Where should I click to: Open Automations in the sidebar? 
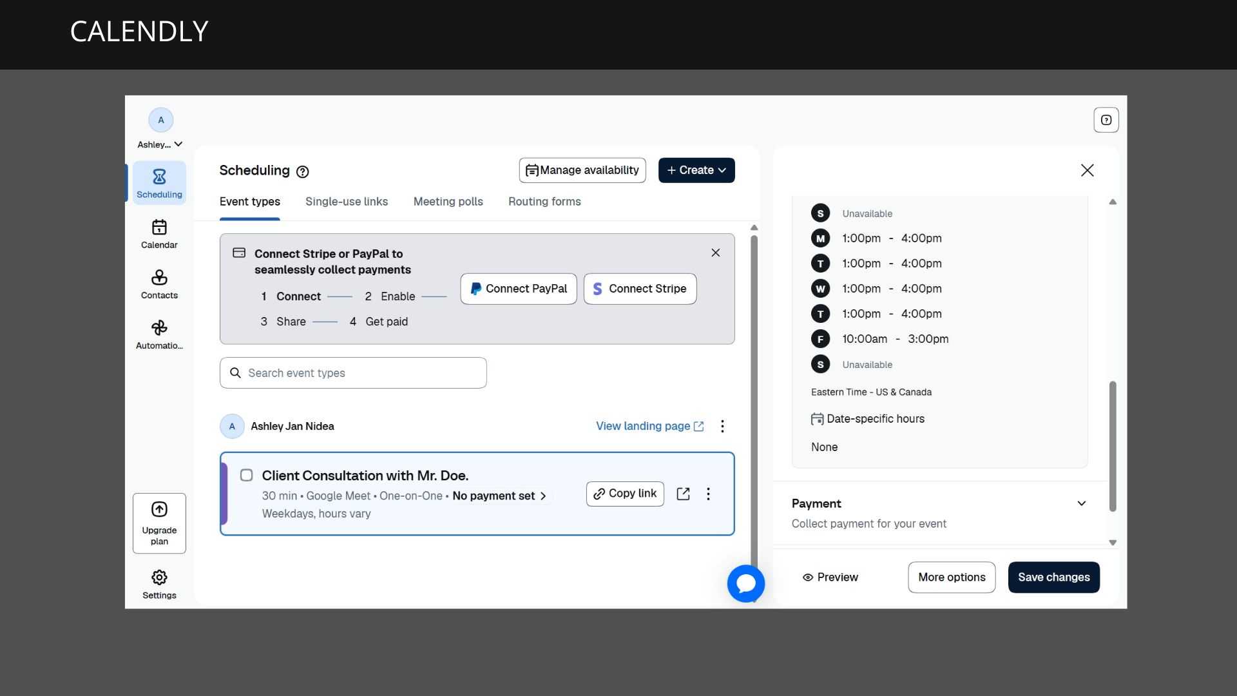[x=159, y=334]
